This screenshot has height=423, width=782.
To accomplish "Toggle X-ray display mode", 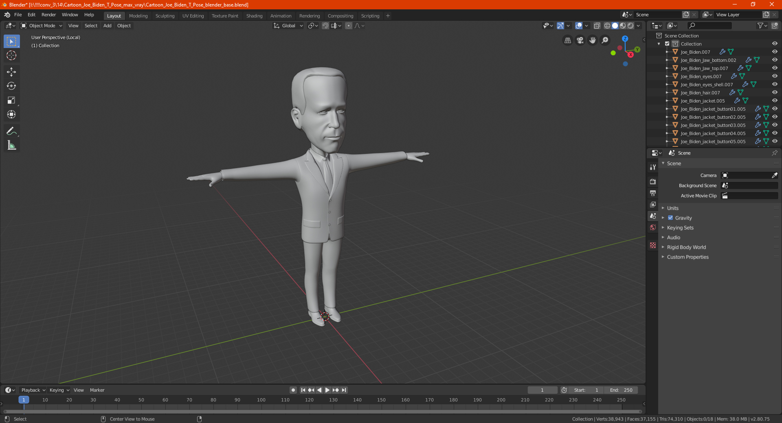I will [x=597, y=26].
